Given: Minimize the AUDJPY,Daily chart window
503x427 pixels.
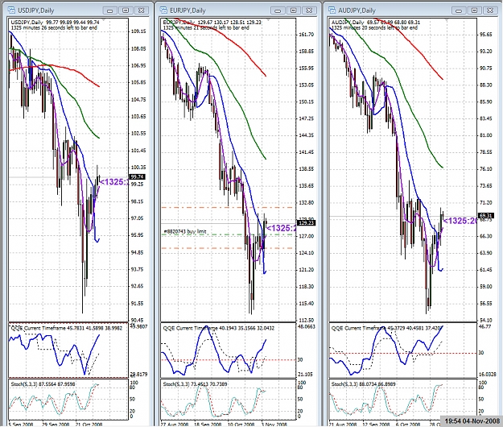Looking at the screenshot, I should pyautogui.click(x=459, y=10).
